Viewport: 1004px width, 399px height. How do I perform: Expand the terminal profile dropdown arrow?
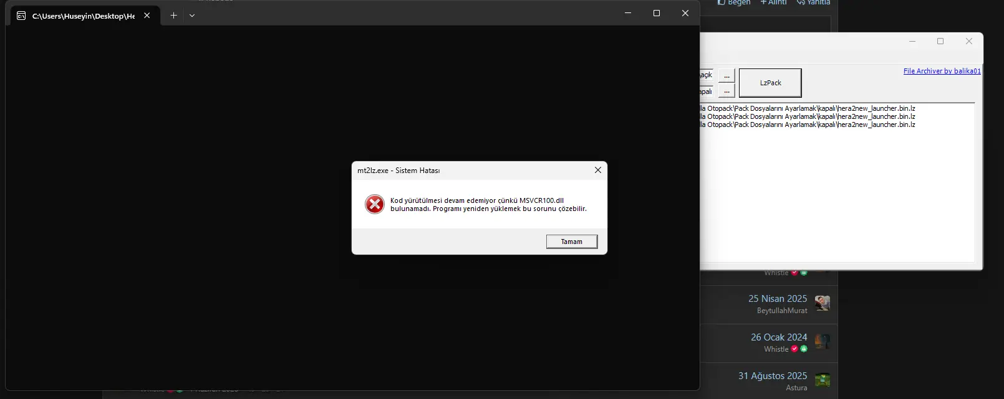(192, 16)
